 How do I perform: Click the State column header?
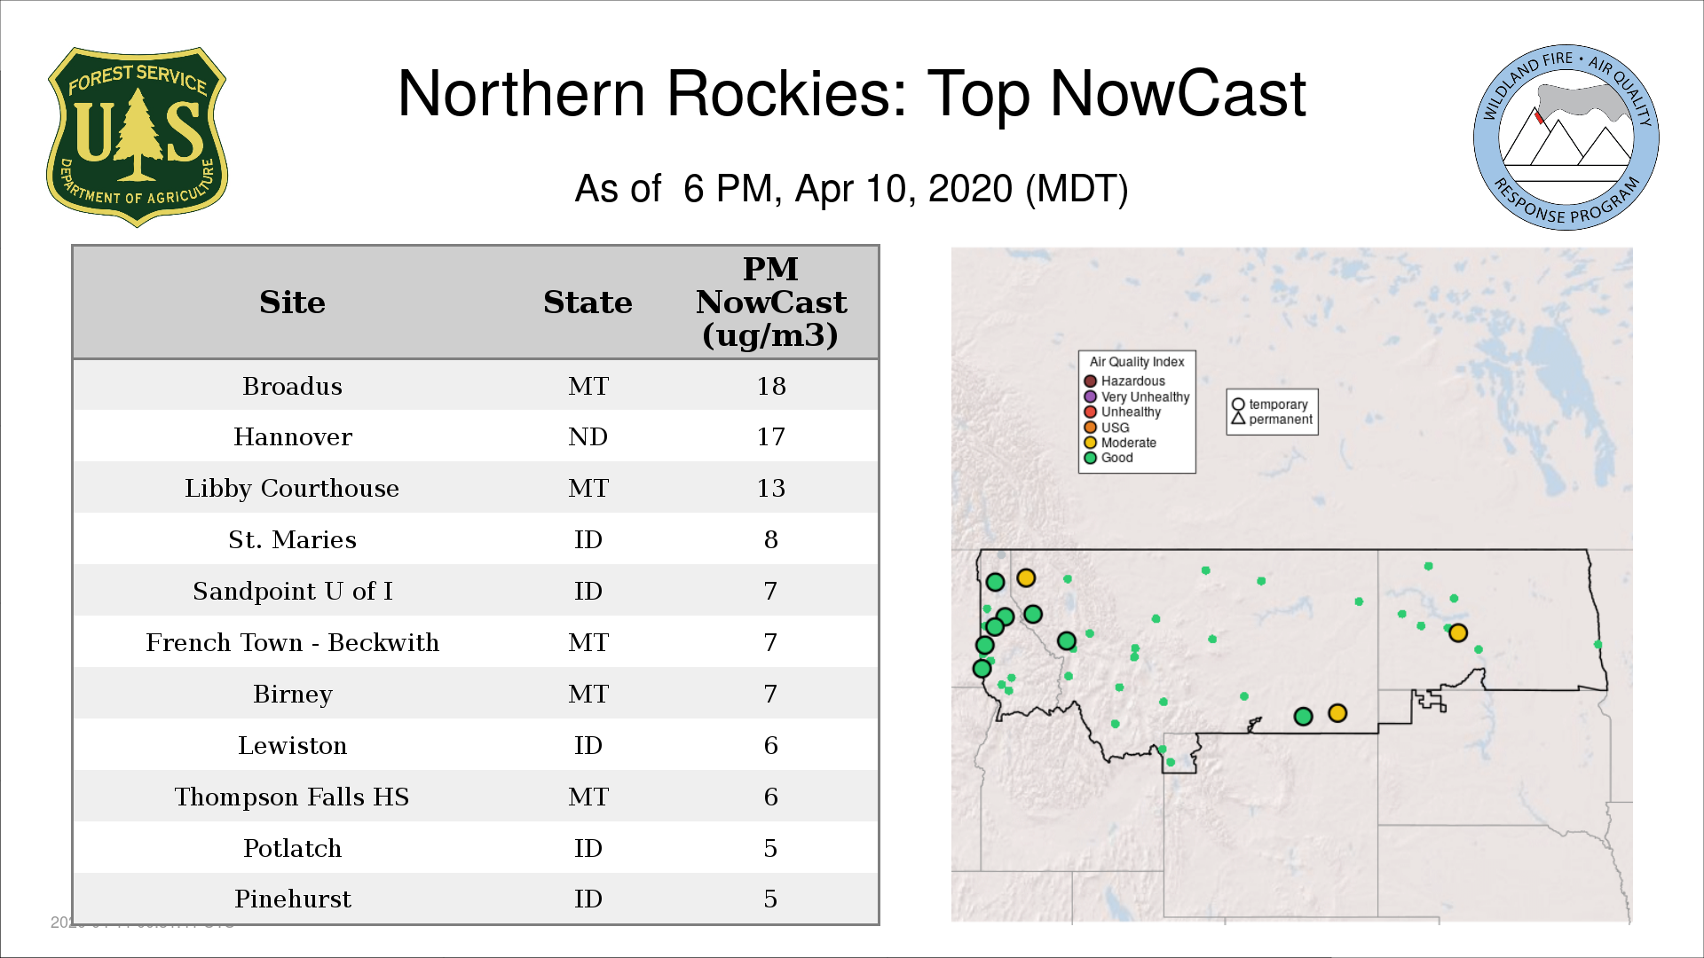[x=588, y=302]
